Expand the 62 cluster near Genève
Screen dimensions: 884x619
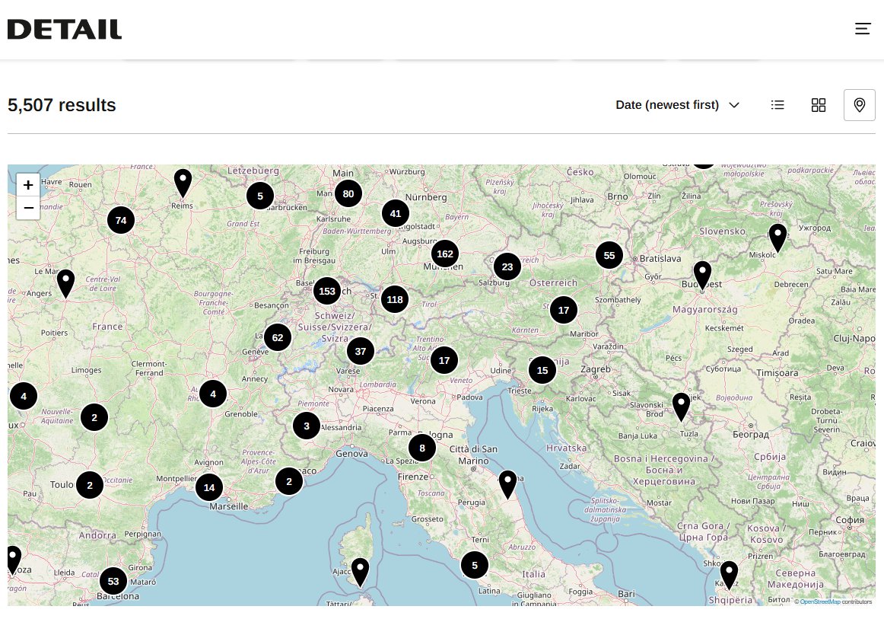click(278, 337)
